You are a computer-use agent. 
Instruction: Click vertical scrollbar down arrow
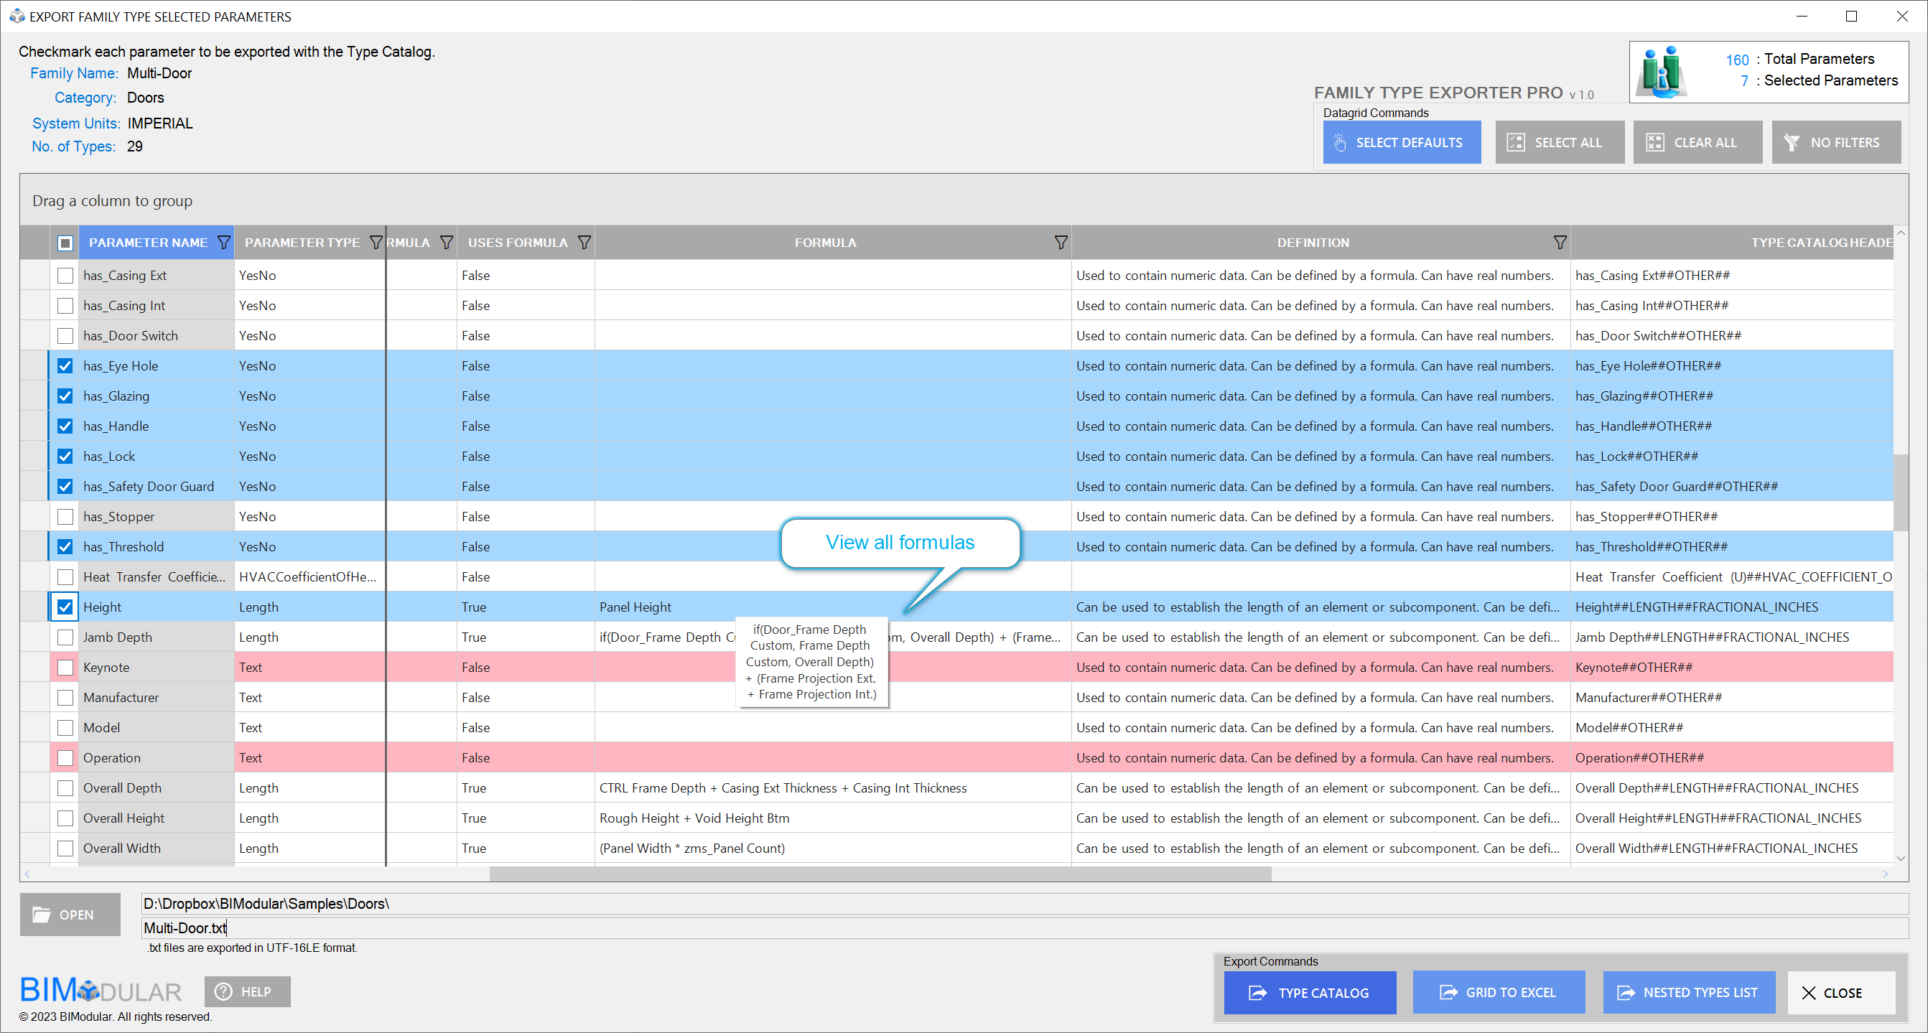[x=1901, y=859]
